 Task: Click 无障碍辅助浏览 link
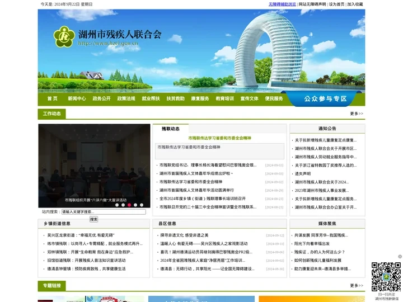tap(282, 4)
